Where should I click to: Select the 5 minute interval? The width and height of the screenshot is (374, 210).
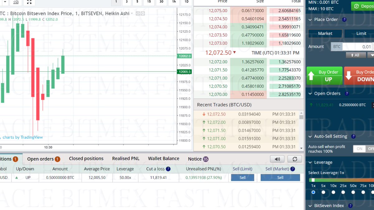(137, 2)
